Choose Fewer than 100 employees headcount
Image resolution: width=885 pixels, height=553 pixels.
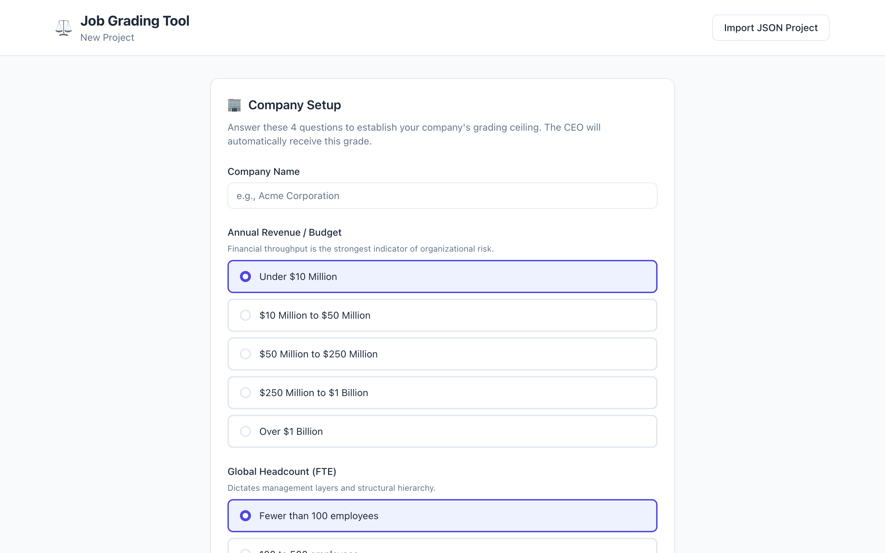[x=442, y=516]
